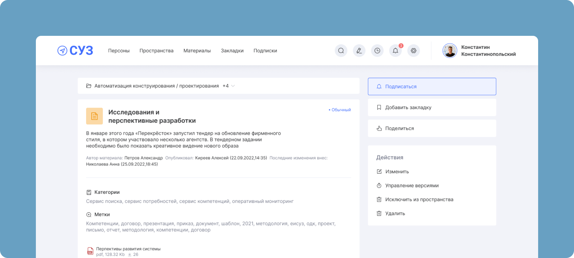The height and width of the screenshot is (258, 574).
Task: Click the search magnifier icon in header
Action: coord(341,50)
